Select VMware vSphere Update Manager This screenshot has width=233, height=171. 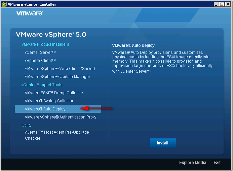click(57, 77)
